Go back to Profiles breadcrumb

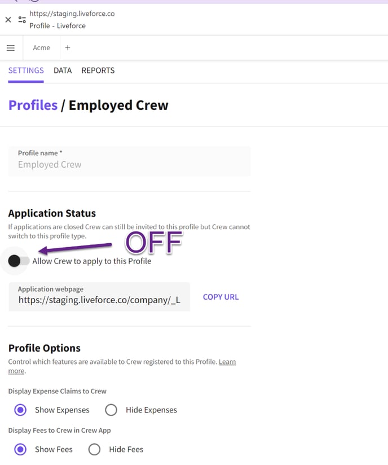point(33,105)
